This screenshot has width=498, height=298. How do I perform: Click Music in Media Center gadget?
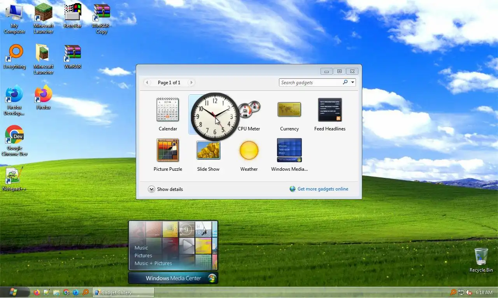coord(141,248)
